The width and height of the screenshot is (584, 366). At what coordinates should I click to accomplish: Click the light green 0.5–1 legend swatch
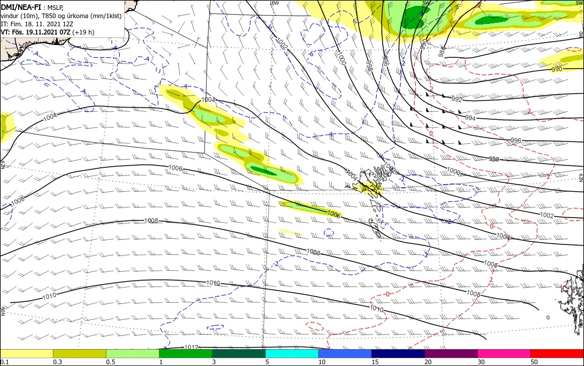[x=133, y=354]
